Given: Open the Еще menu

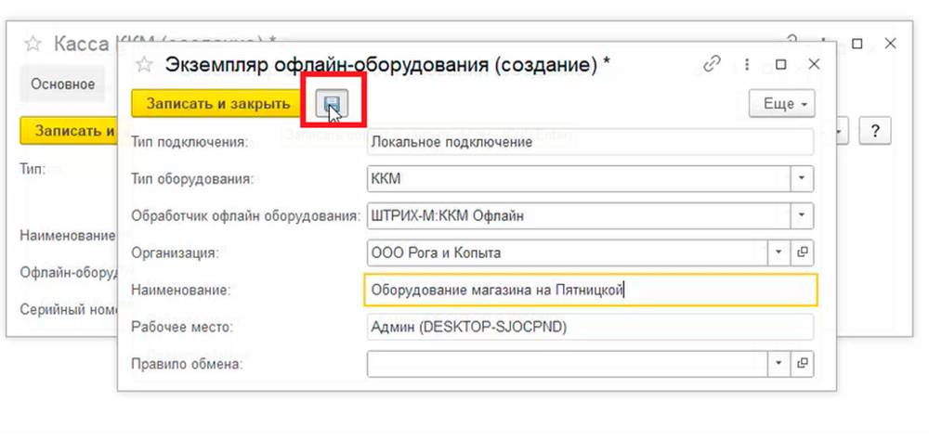Looking at the screenshot, I should click(781, 104).
